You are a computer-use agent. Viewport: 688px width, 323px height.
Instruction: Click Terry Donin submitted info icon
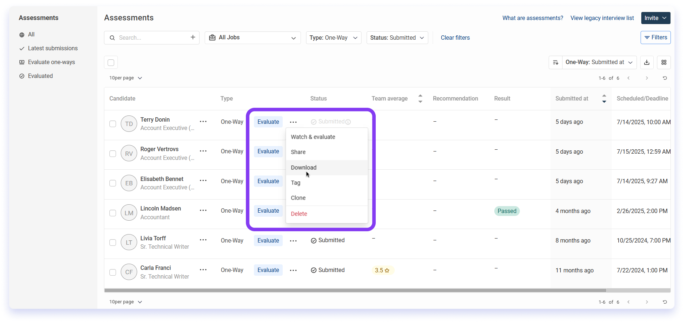[348, 122]
